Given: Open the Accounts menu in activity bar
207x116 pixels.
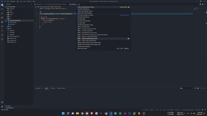Looking at the screenshot, I should tap(2, 102).
